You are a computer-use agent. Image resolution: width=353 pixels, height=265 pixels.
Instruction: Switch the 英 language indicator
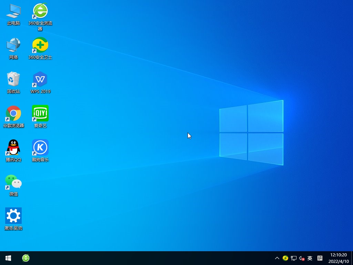[x=310, y=258]
